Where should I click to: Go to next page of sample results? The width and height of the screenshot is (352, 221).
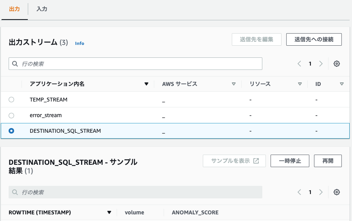[321, 192]
